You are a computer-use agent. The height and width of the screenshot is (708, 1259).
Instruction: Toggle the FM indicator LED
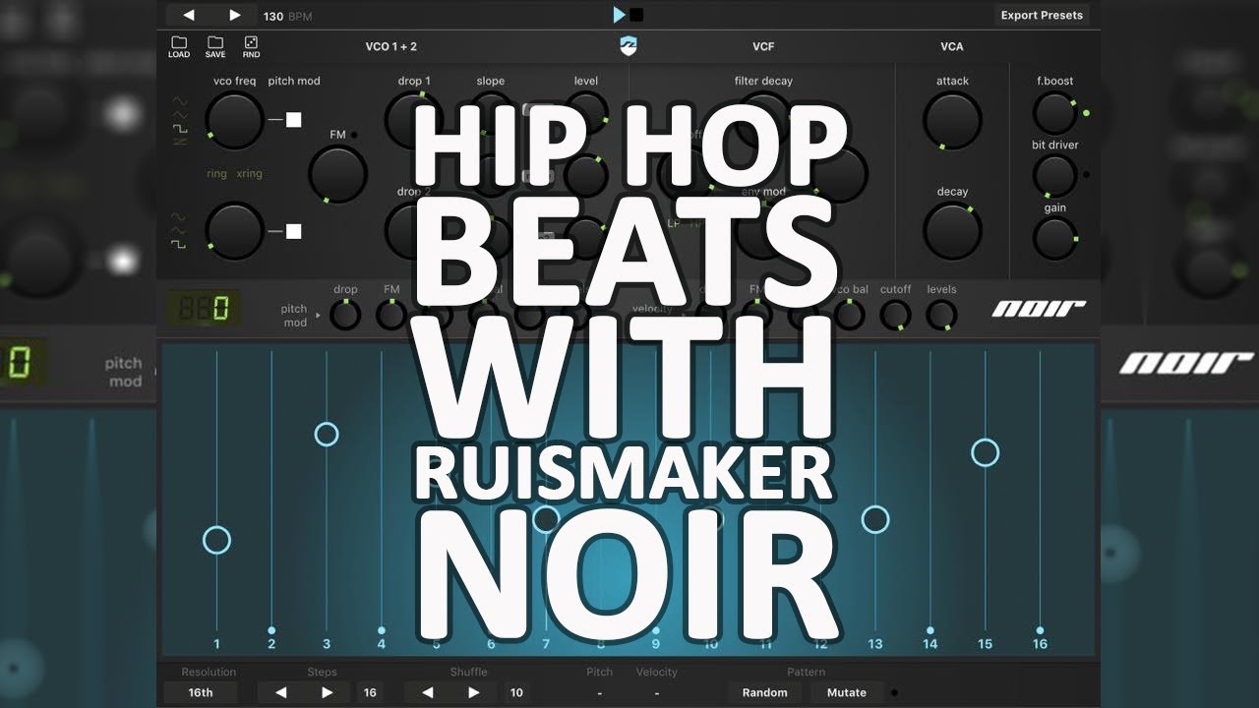[355, 135]
